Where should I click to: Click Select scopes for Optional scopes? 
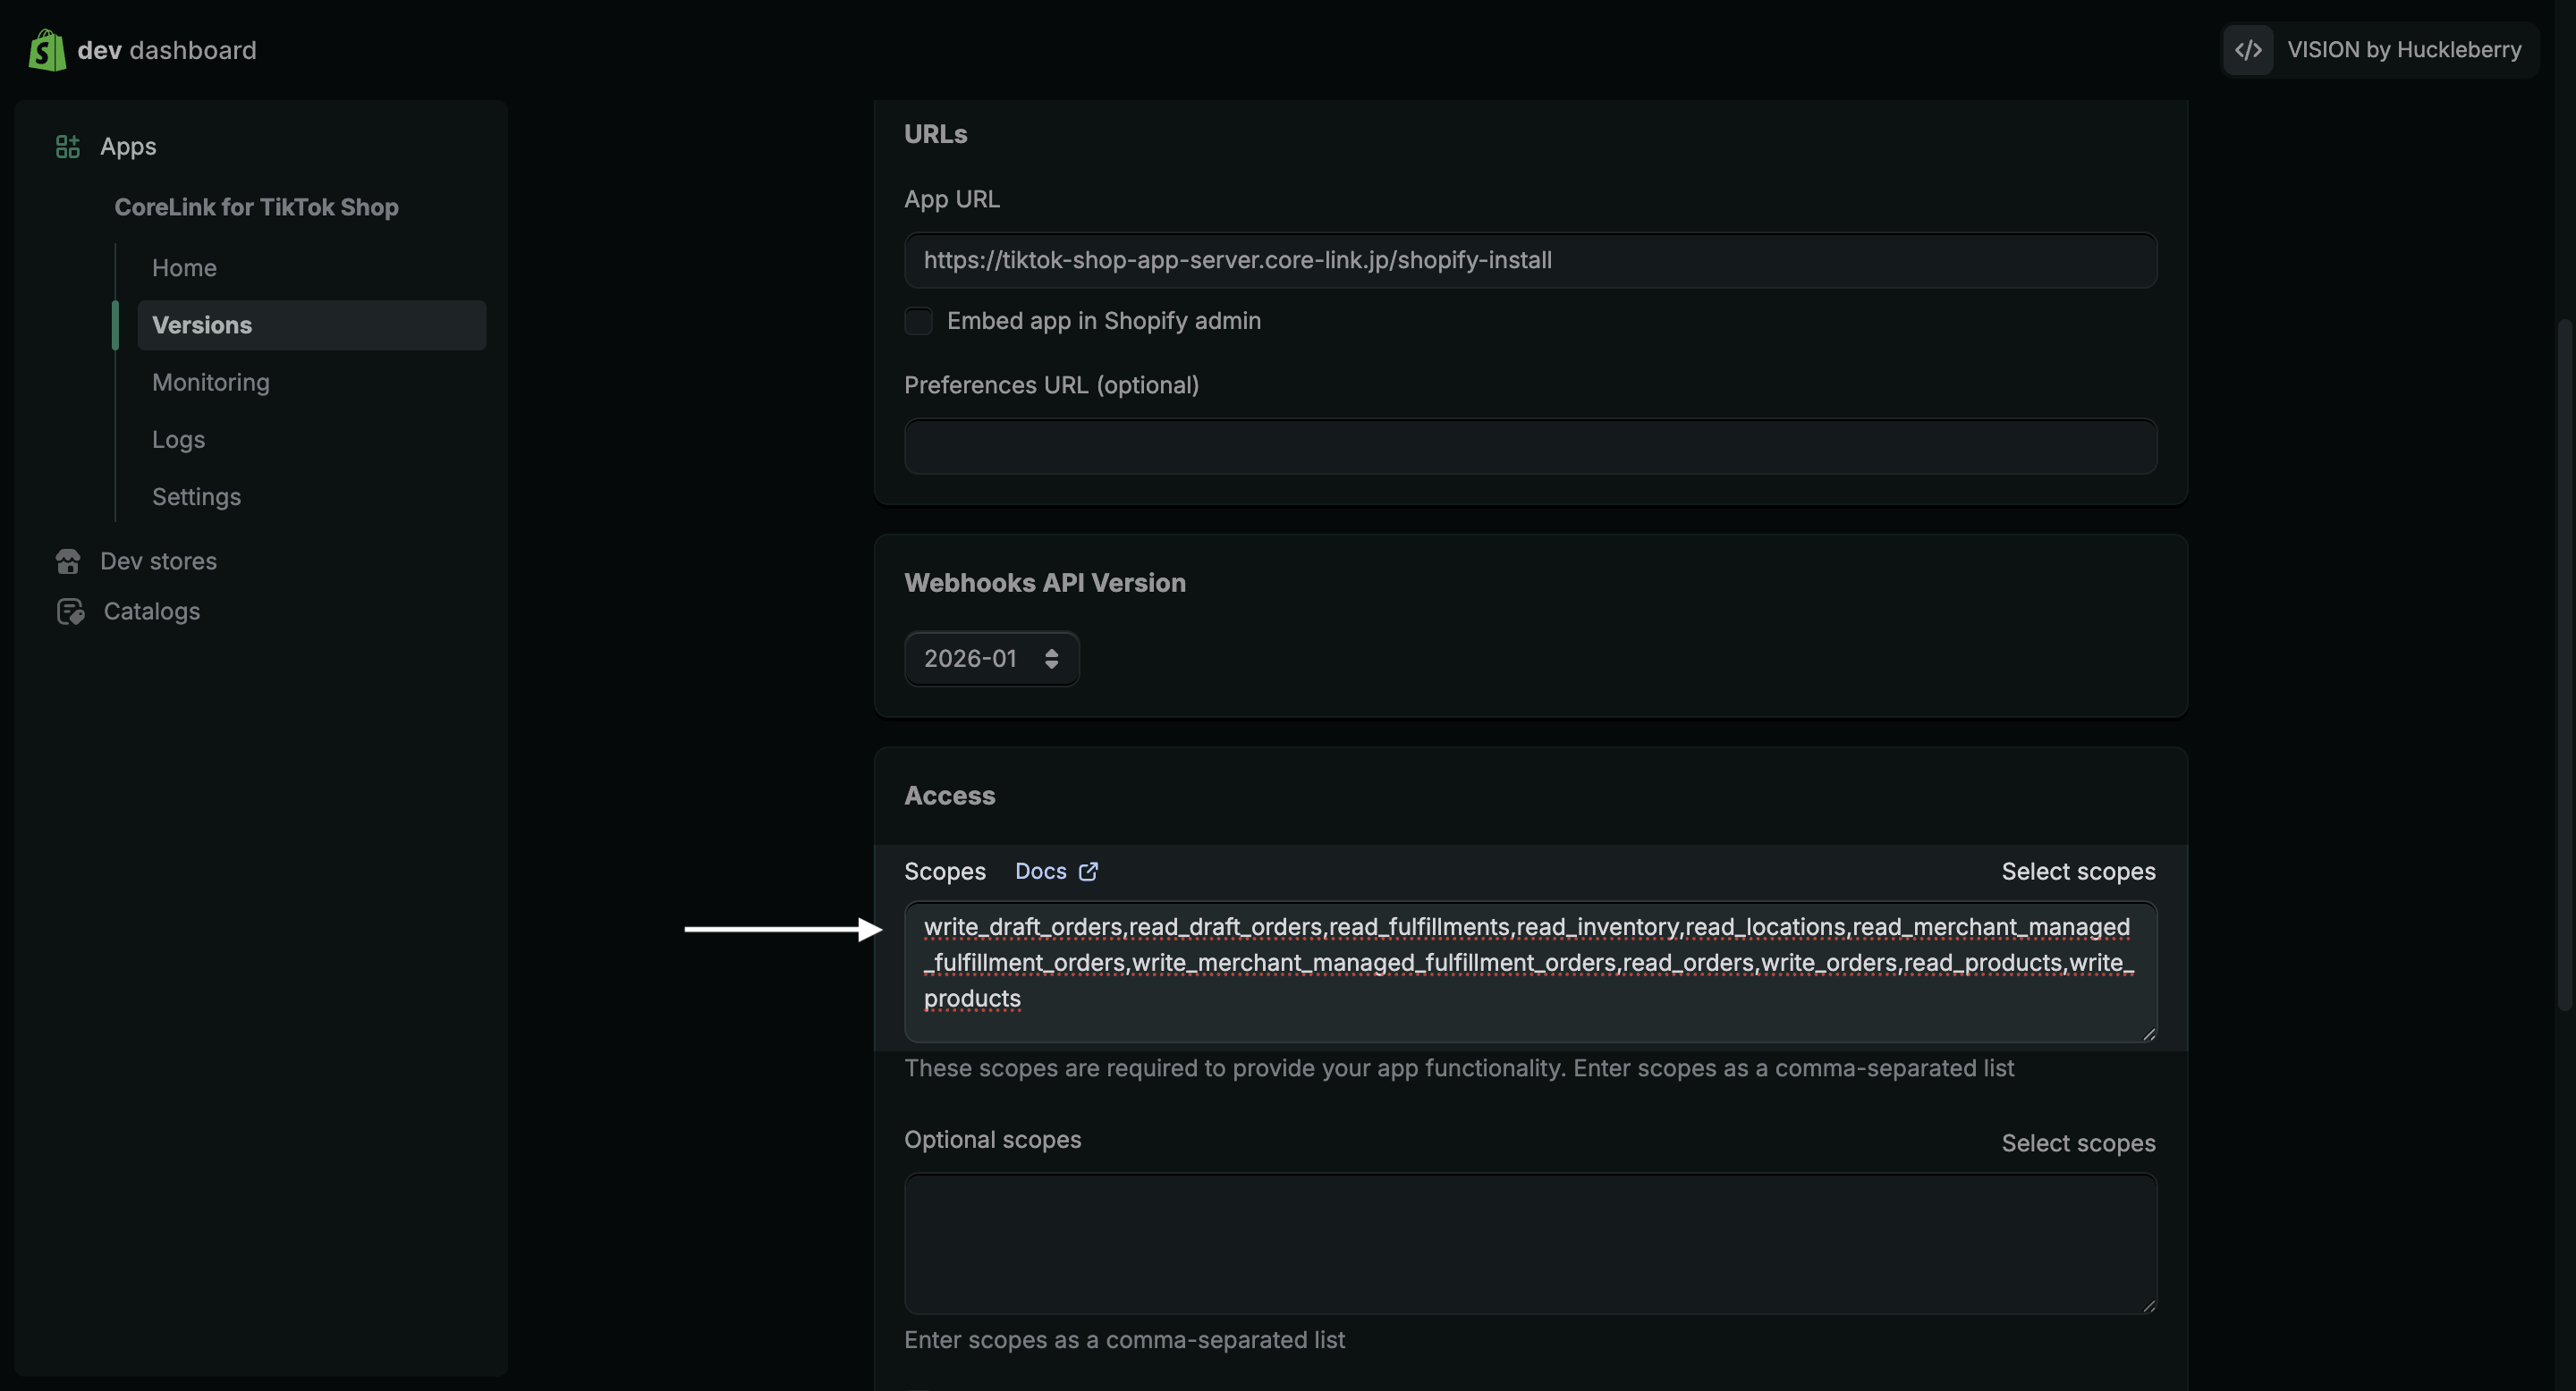(2077, 1143)
